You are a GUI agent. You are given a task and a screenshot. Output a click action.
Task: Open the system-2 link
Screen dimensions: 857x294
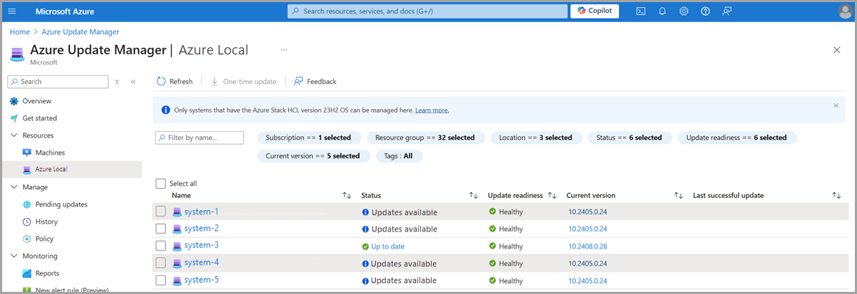(201, 229)
